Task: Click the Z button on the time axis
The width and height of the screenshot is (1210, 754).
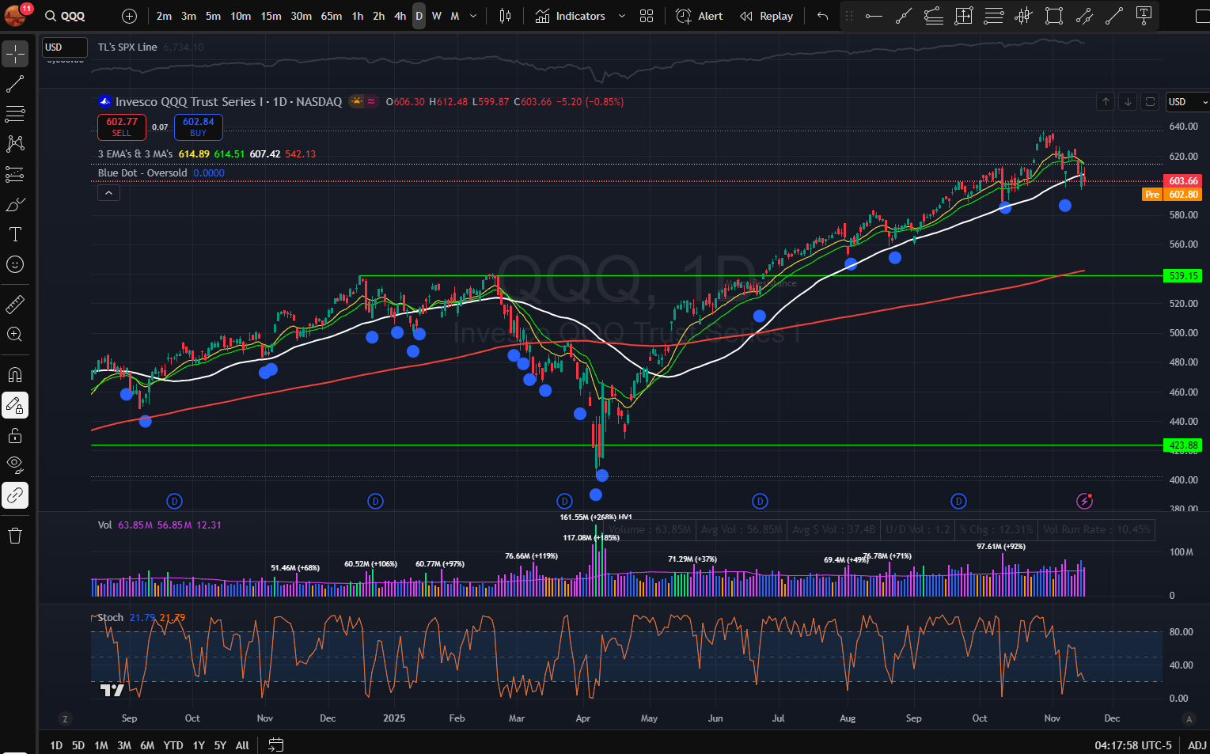Action: (65, 718)
